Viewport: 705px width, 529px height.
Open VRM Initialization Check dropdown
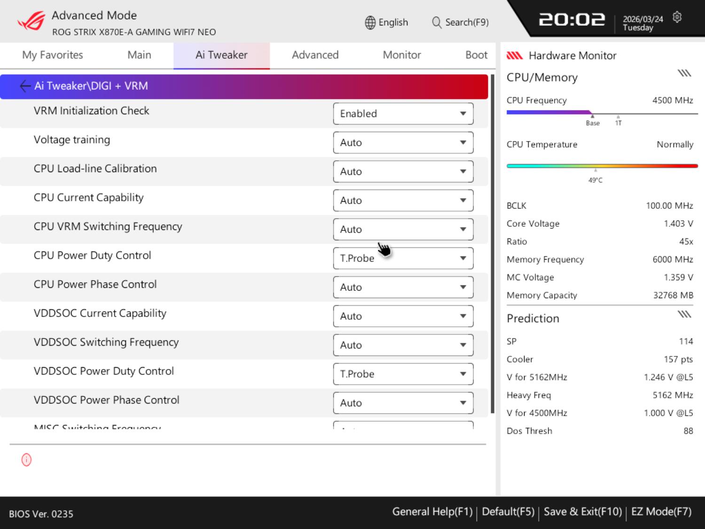click(x=403, y=114)
